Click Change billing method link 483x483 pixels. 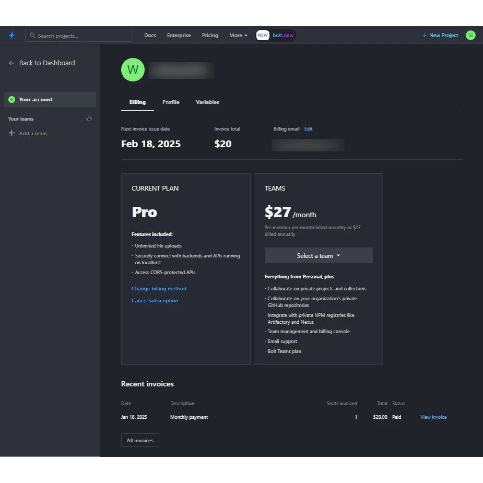coord(159,289)
